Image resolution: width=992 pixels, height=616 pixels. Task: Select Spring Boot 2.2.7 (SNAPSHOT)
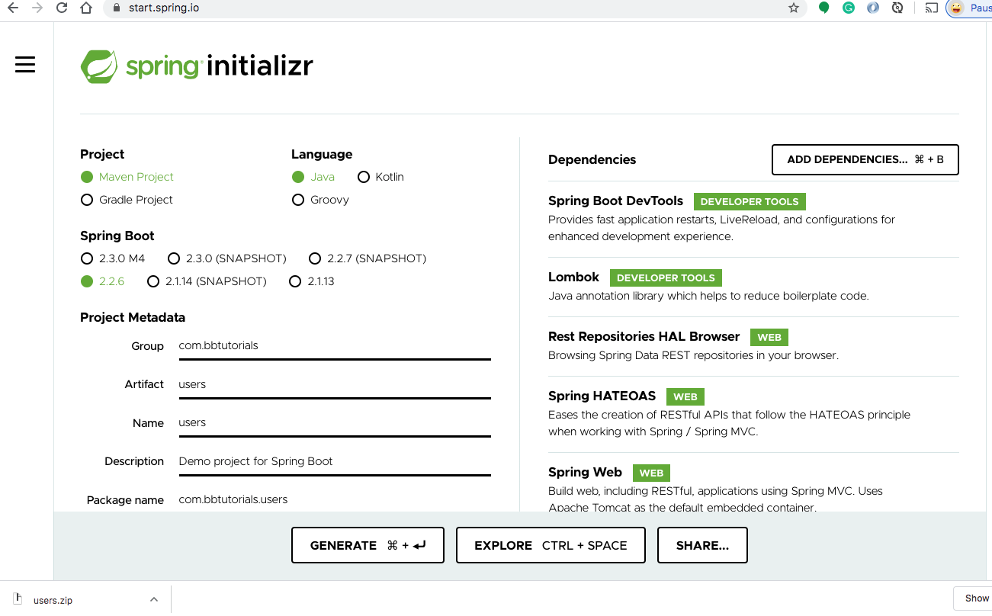pyautogui.click(x=367, y=258)
